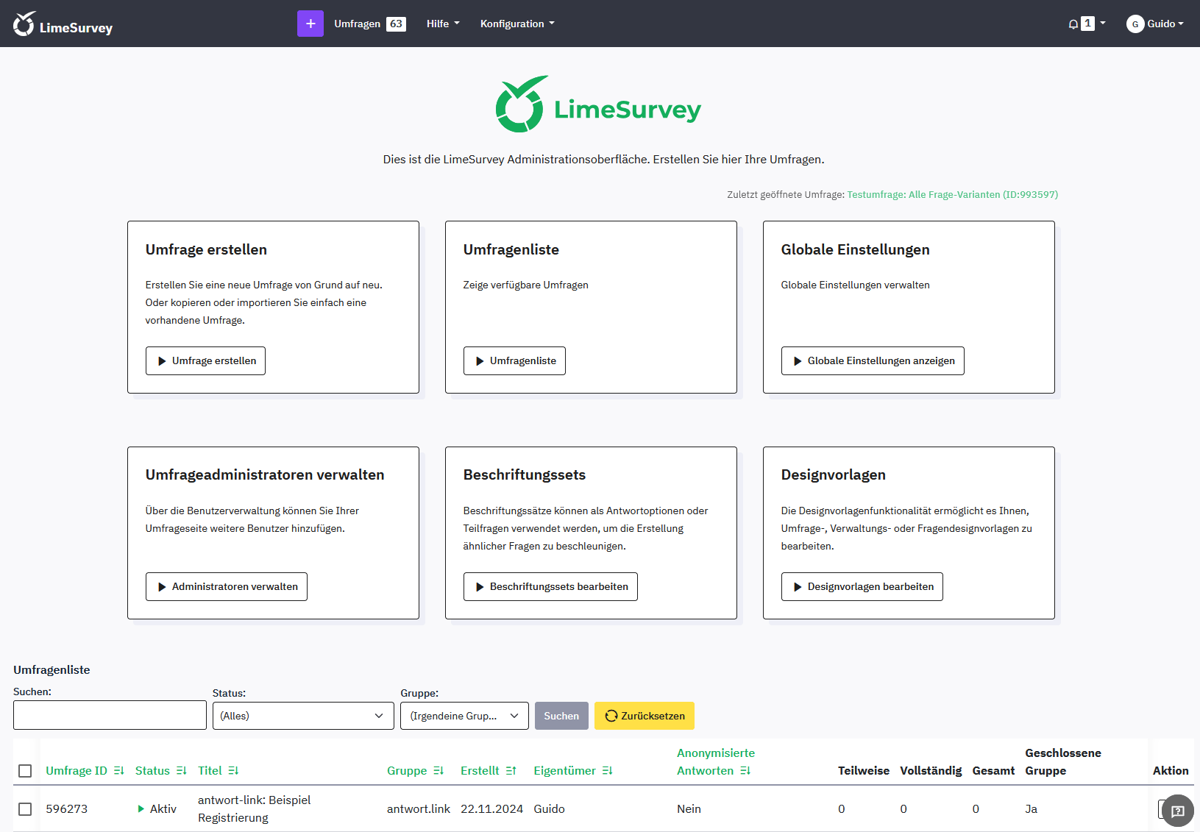Click the antwort.link group cell

click(x=419, y=809)
